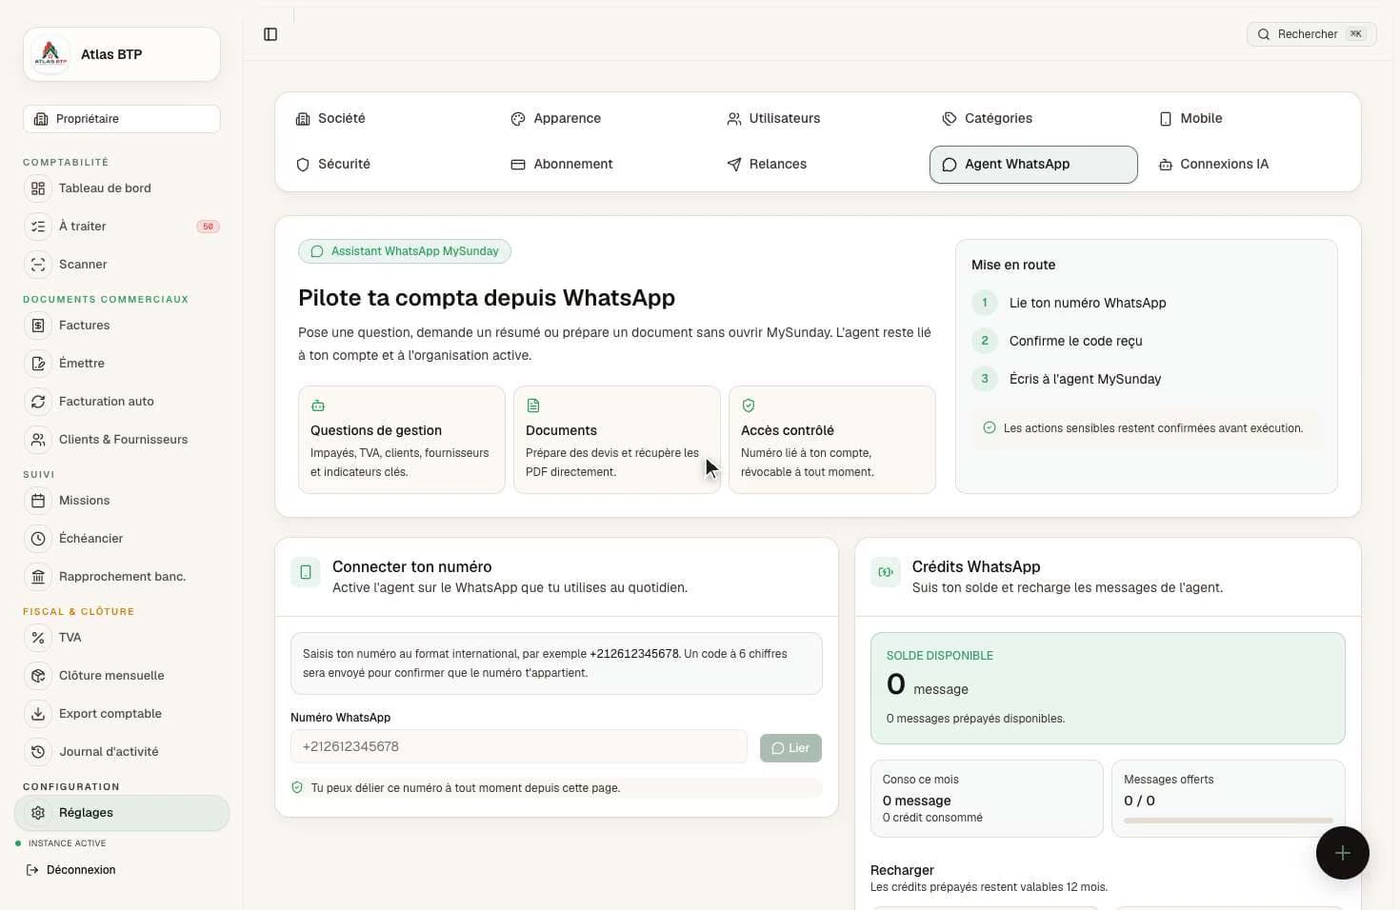
Task: Click the Émettre edit-document icon
Action: tap(38, 364)
